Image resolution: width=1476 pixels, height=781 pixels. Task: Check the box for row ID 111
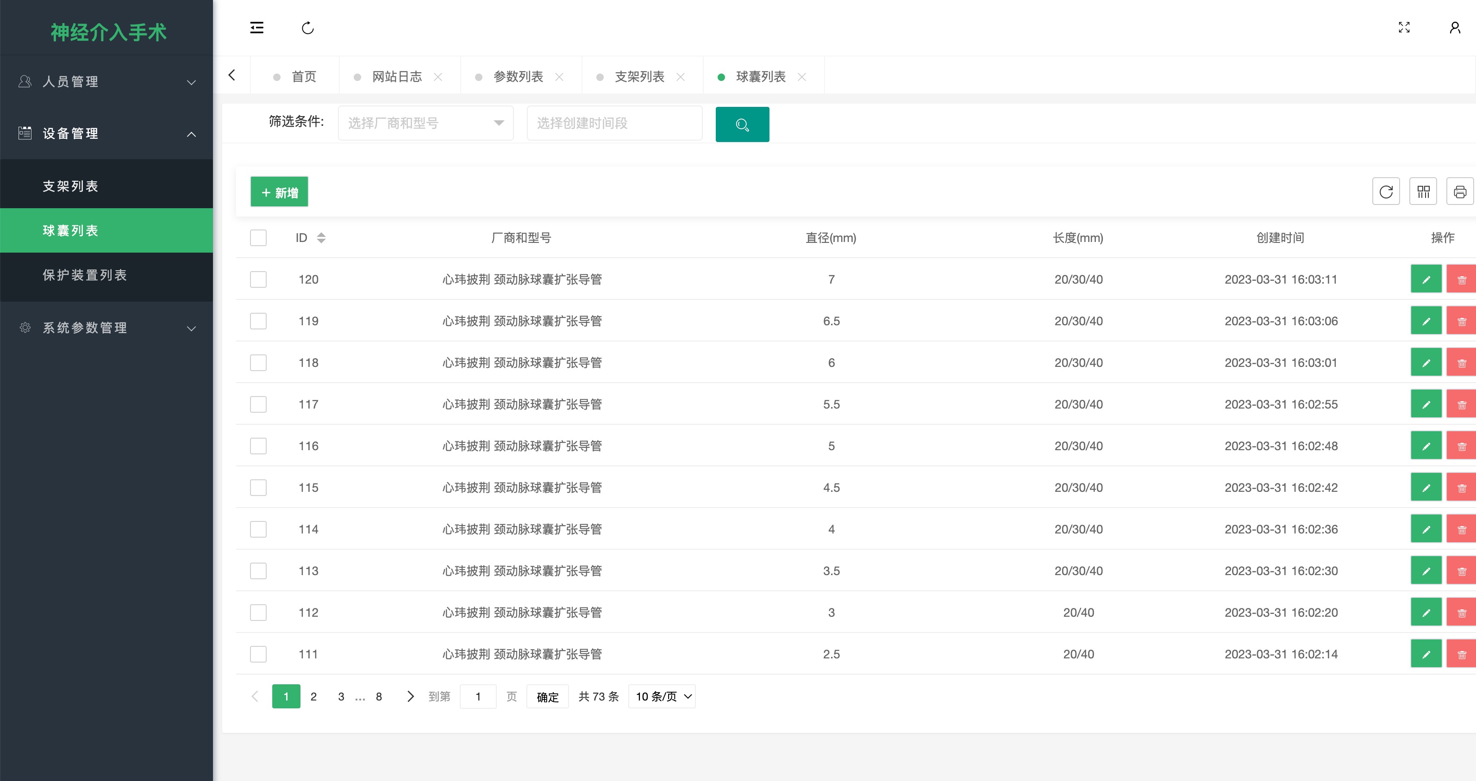258,654
